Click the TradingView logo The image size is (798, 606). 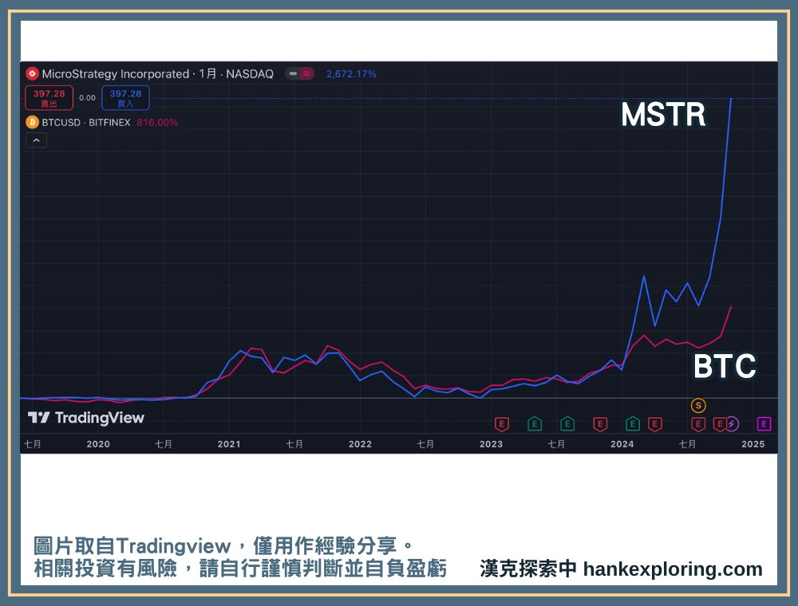(86, 418)
